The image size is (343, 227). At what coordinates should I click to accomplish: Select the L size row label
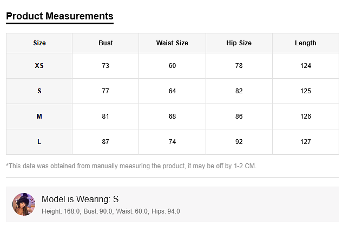click(39, 142)
